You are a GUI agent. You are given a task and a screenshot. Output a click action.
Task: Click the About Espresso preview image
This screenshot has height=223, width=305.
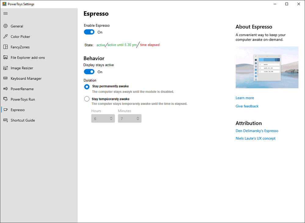click(267, 67)
